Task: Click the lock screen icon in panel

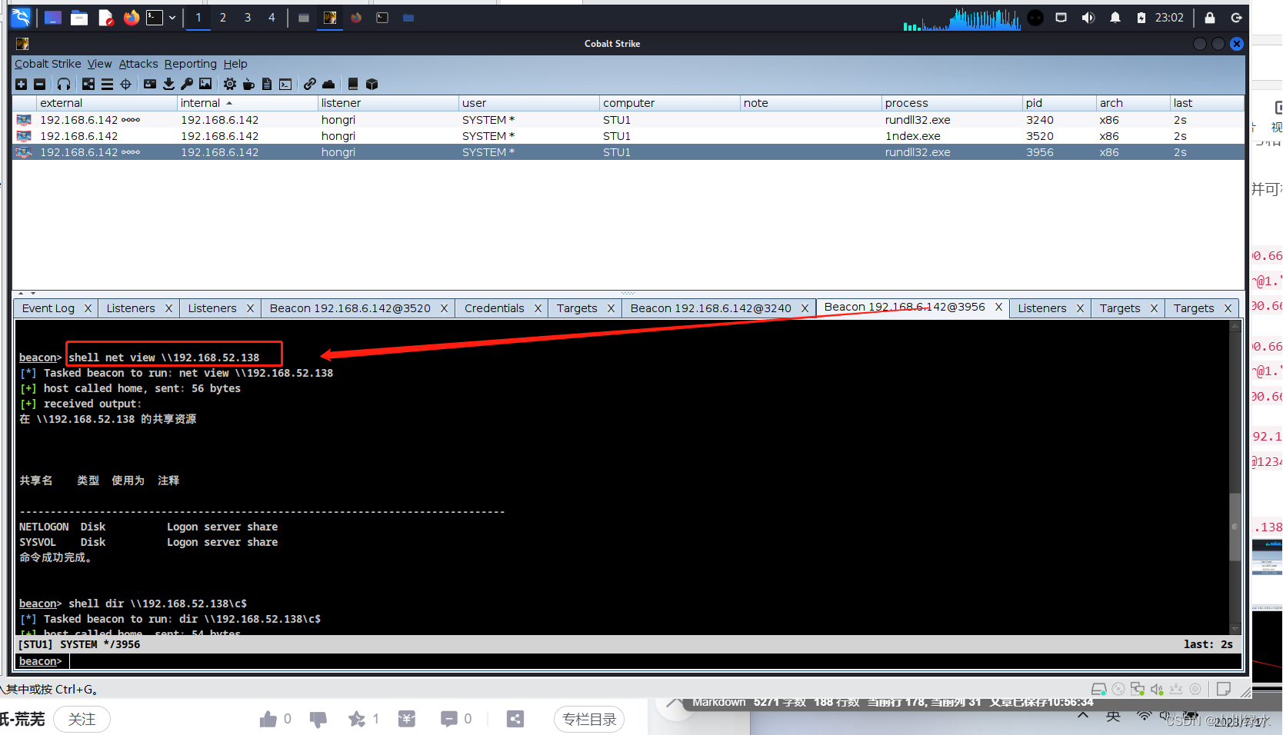Action: click(1210, 18)
